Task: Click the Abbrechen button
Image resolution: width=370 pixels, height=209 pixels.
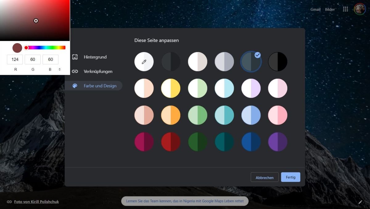Action: point(265,177)
